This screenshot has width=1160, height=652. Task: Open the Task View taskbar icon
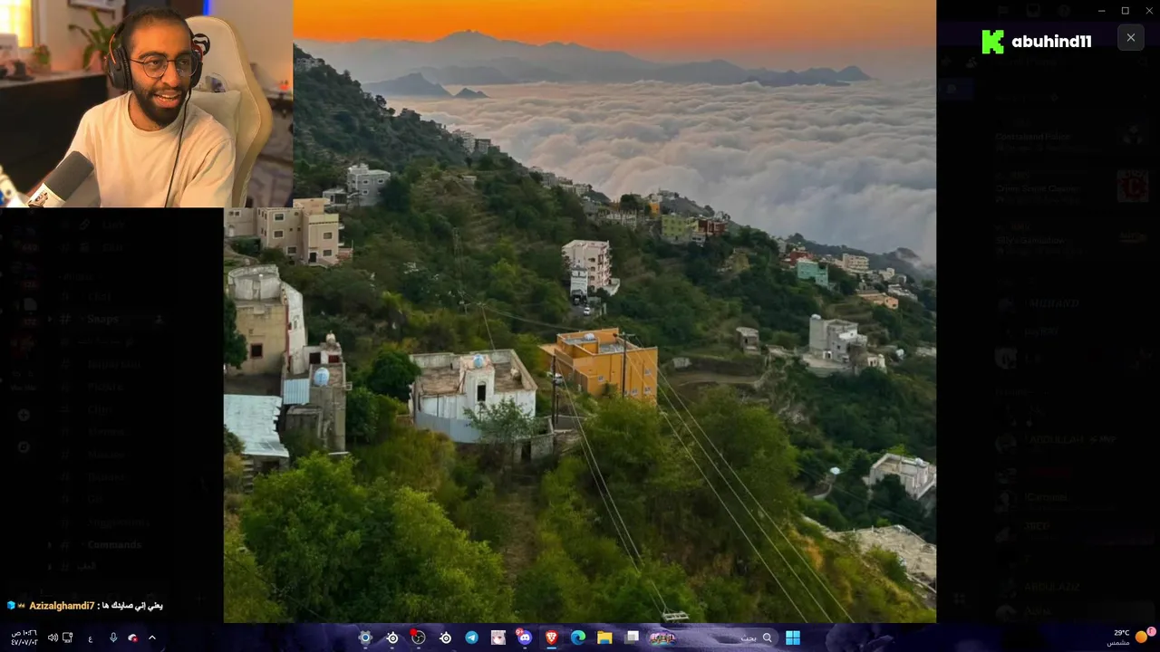coord(632,638)
